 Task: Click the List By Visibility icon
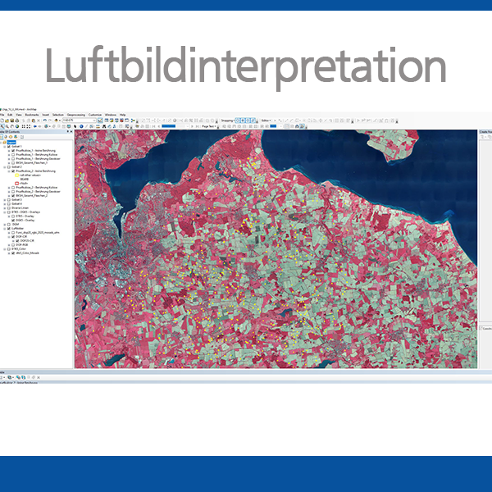tap(12, 136)
